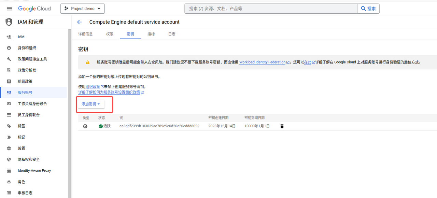
Task: Select 标记 in the sidebar
Action: click(x=21, y=137)
